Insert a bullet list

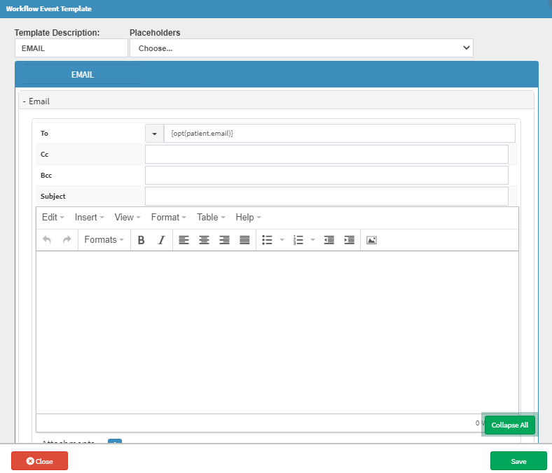(x=267, y=240)
